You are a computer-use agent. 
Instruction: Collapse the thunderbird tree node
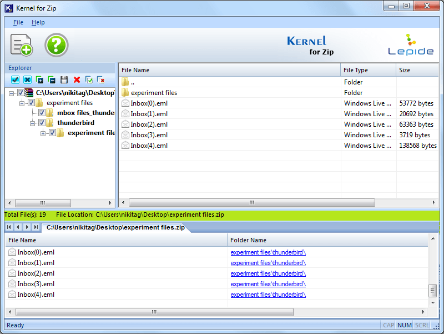(33, 123)
